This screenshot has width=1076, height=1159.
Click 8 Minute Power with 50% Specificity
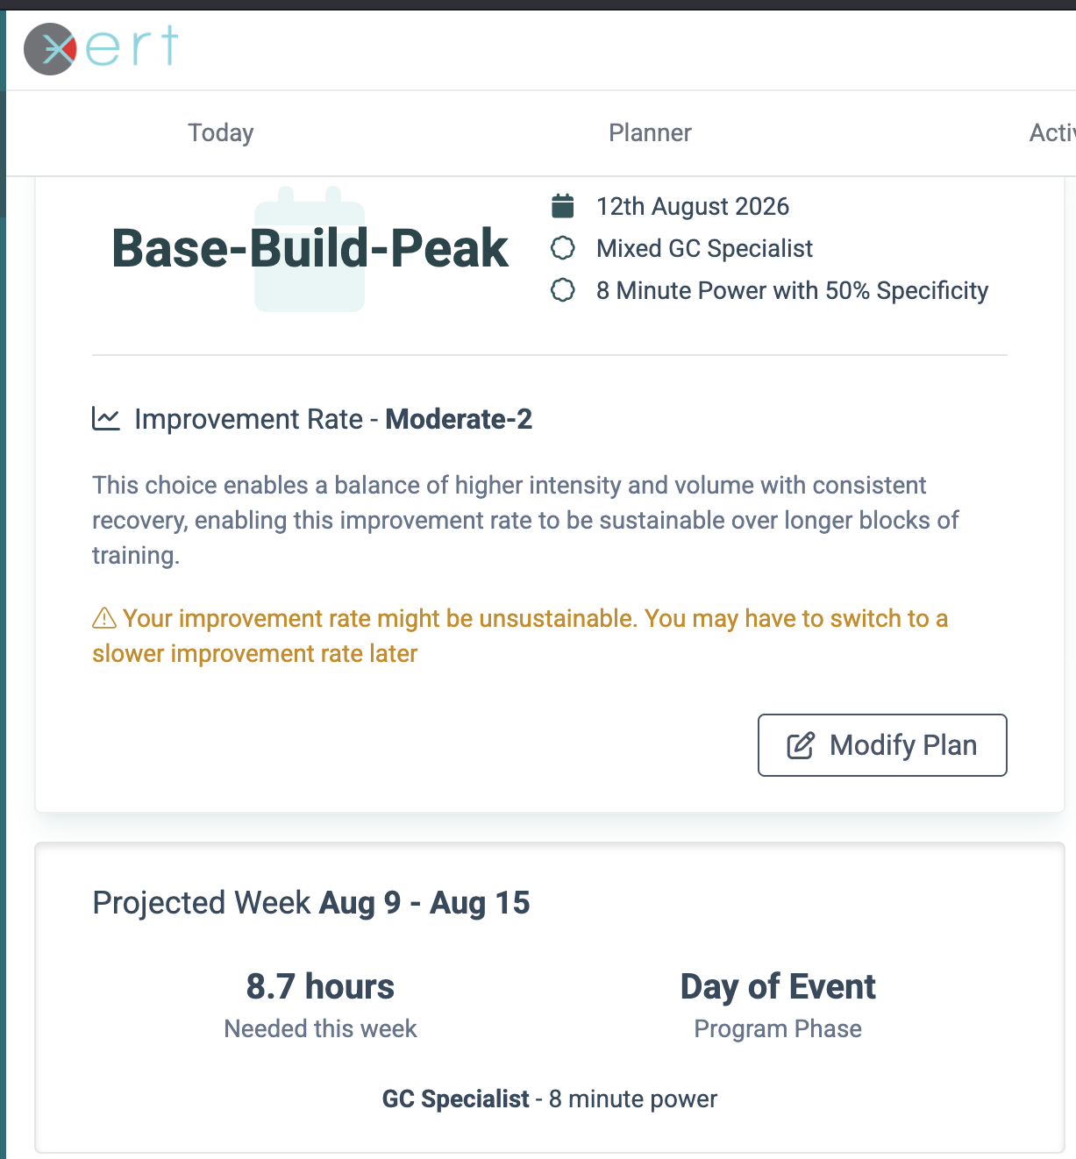pyautogui.click(x=792, y=290)
